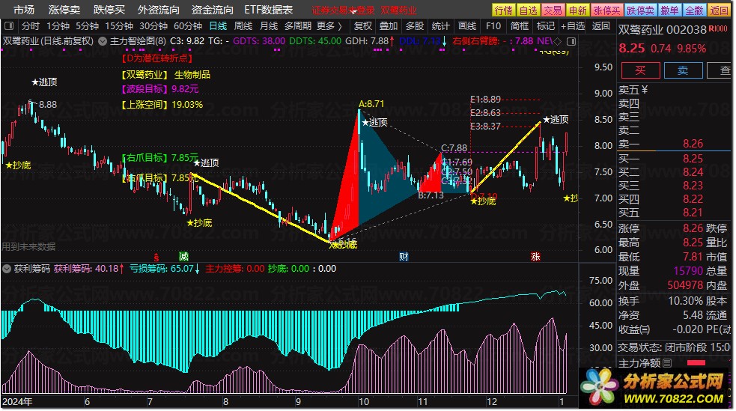Click the 简框 toolbar button

point(519,26)
